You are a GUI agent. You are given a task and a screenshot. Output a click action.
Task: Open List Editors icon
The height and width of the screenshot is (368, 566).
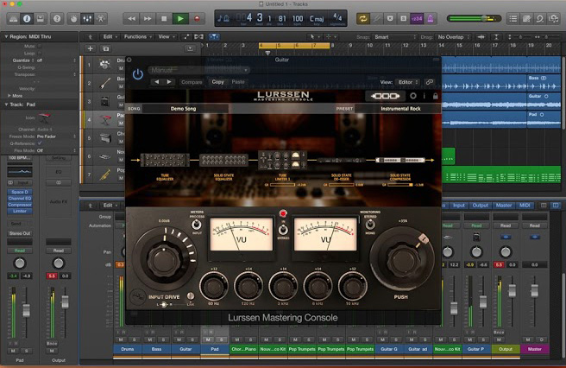click(x=513, y=19)
